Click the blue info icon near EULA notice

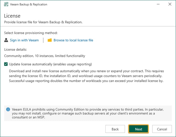[x=8, y=109]
